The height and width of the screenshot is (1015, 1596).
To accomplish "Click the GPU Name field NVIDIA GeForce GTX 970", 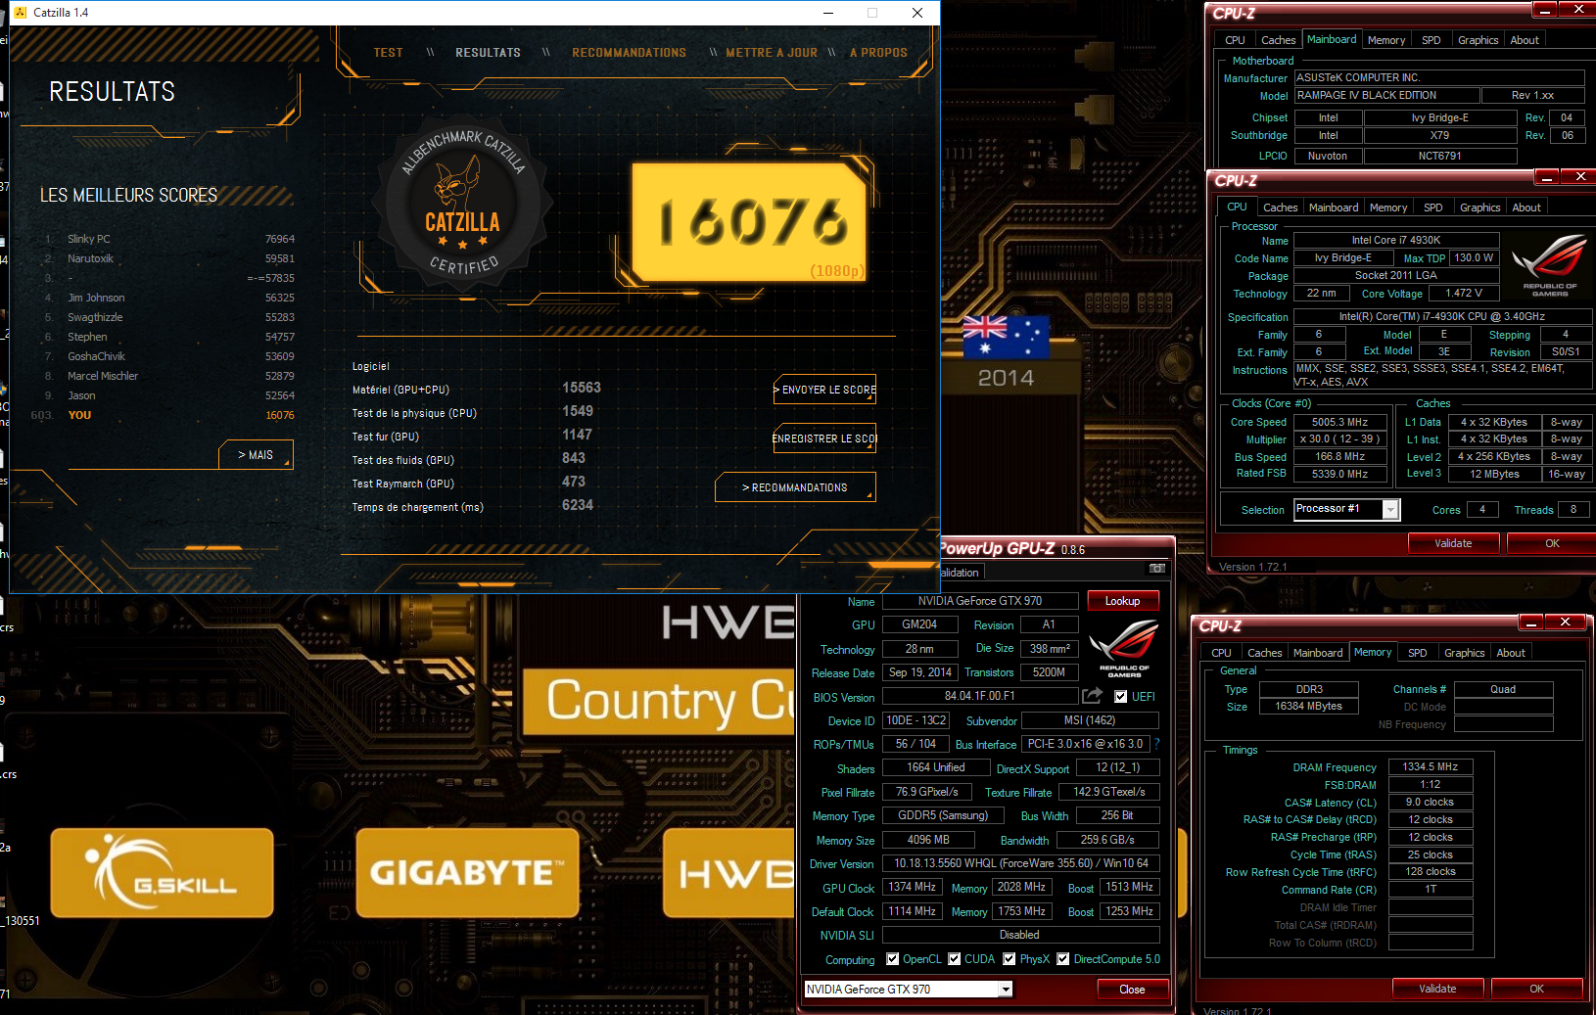I will 979,601.
